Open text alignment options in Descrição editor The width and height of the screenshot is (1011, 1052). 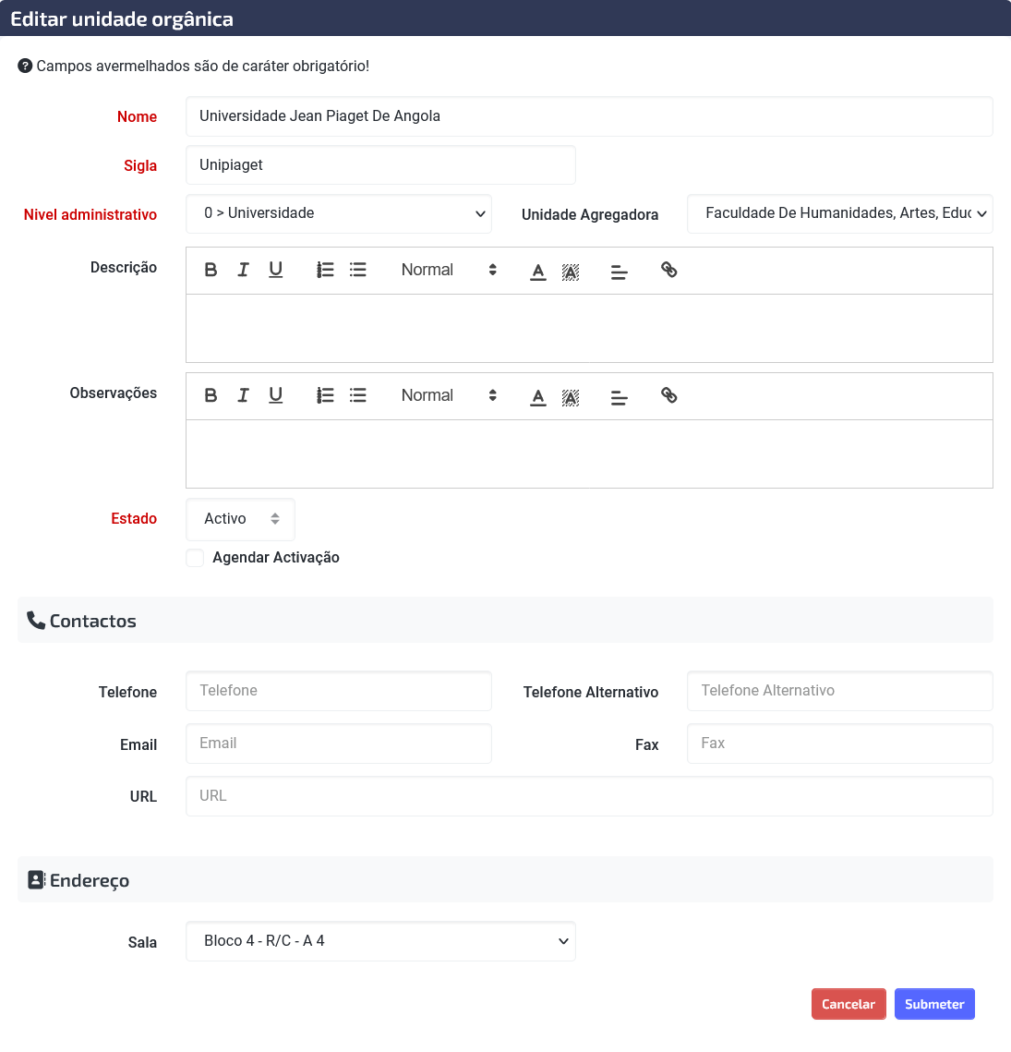coord(620,271)
